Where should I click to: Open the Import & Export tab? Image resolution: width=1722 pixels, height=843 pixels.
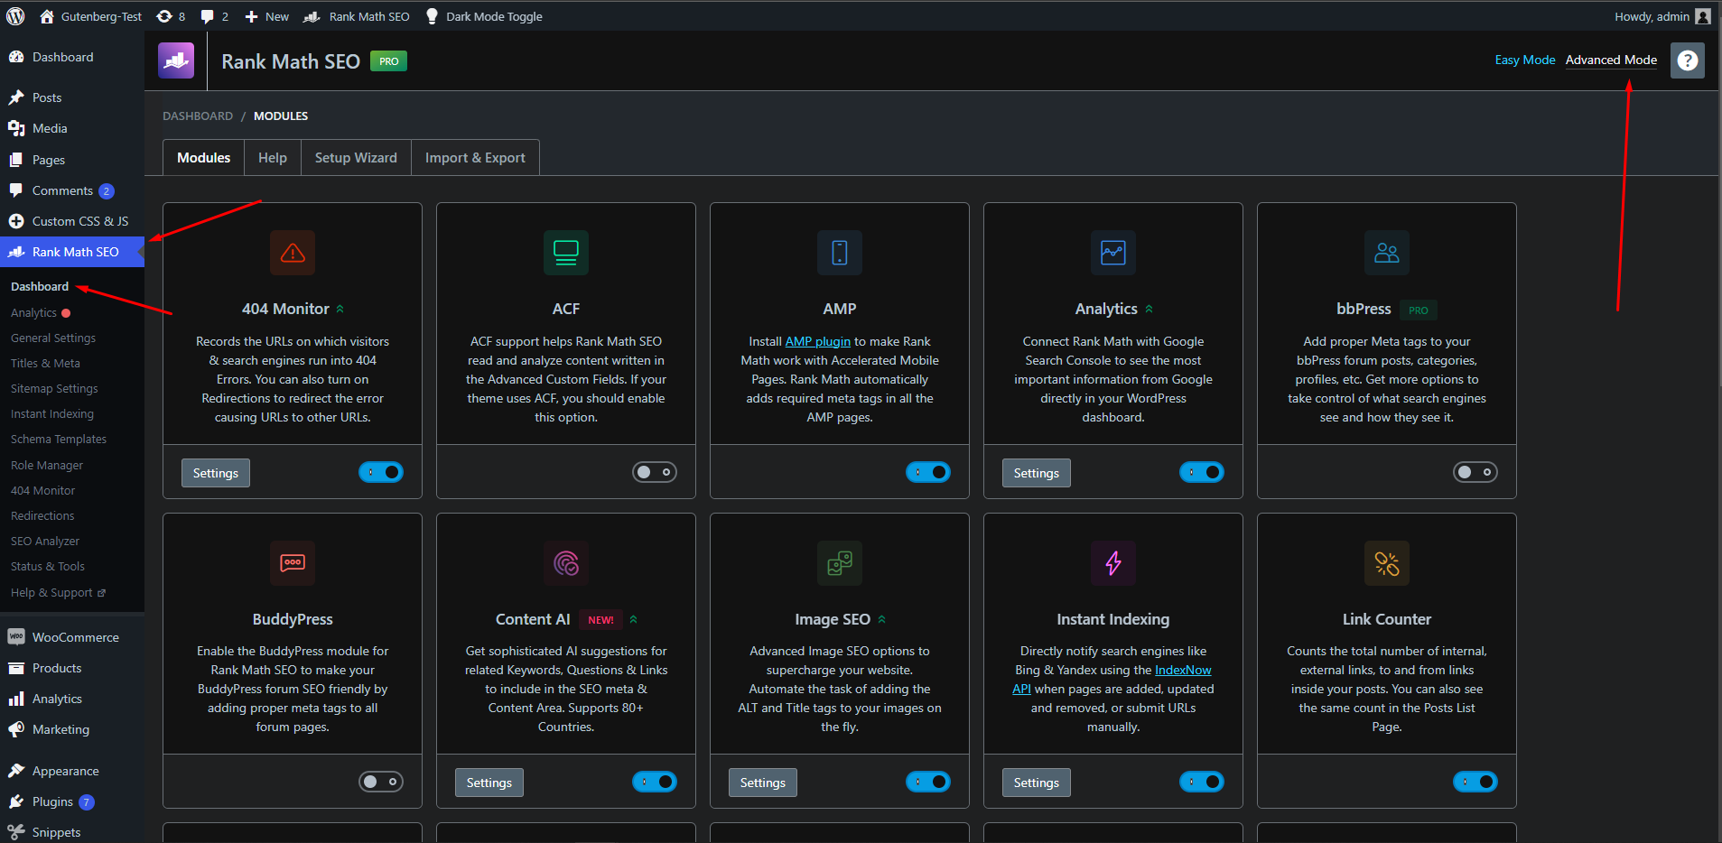[475, 158]
